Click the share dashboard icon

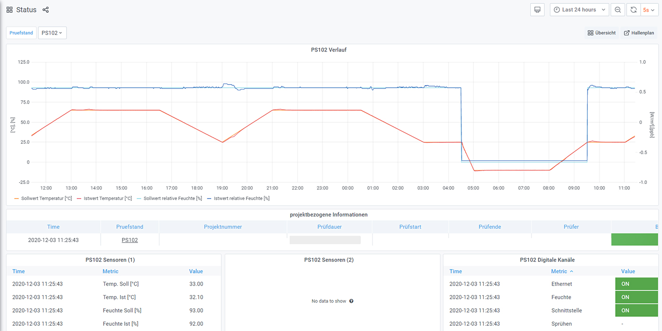pyautogui.click(x=45, y=10)
